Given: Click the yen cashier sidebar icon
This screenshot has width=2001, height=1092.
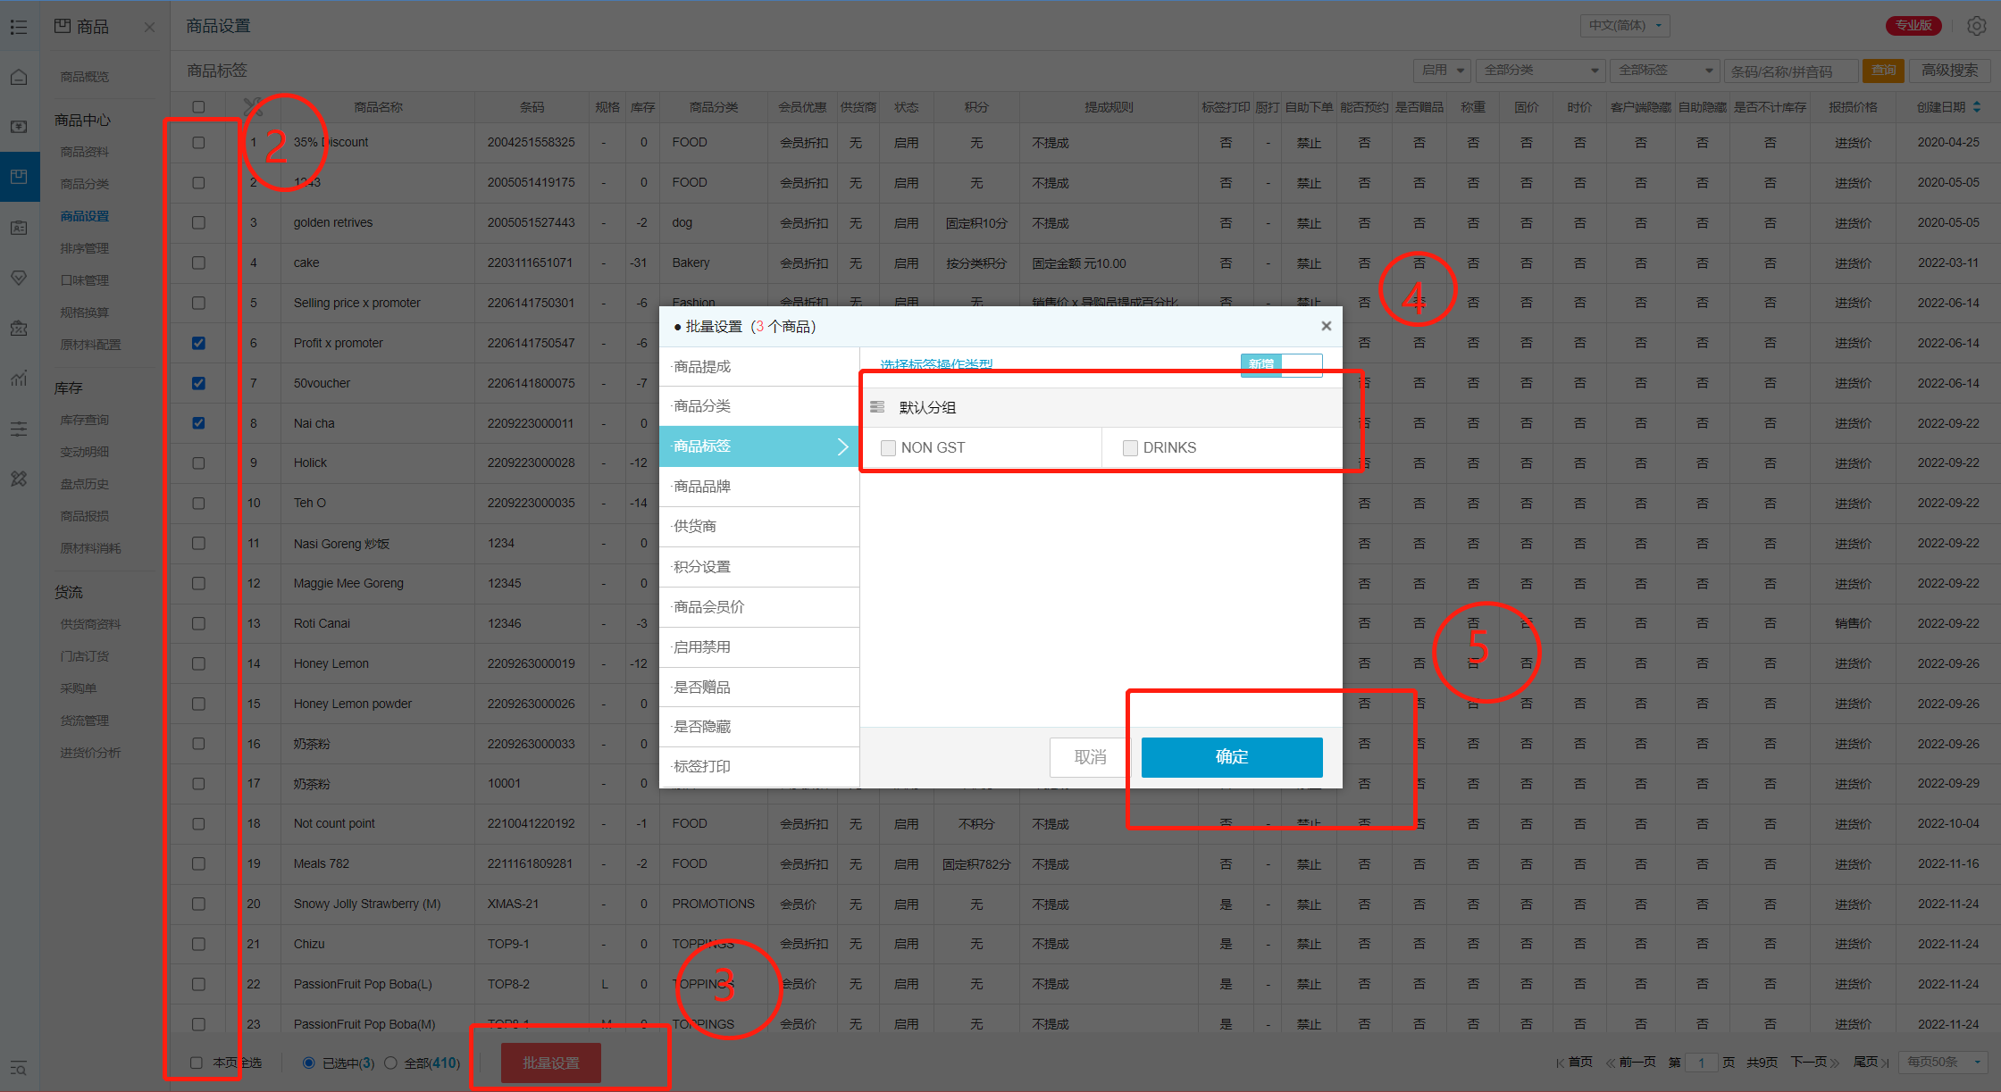Looking at the screenshot, I should (19, 127).
